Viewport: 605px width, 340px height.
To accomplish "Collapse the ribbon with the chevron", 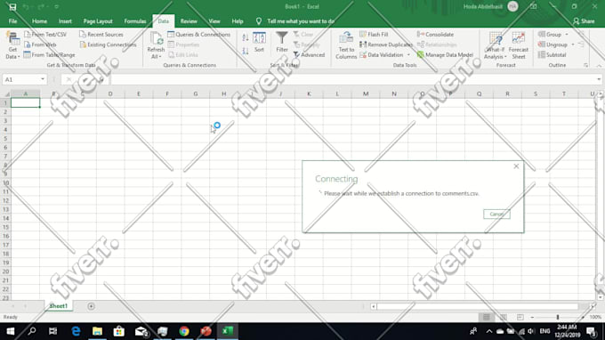I will tap(599, 66).
